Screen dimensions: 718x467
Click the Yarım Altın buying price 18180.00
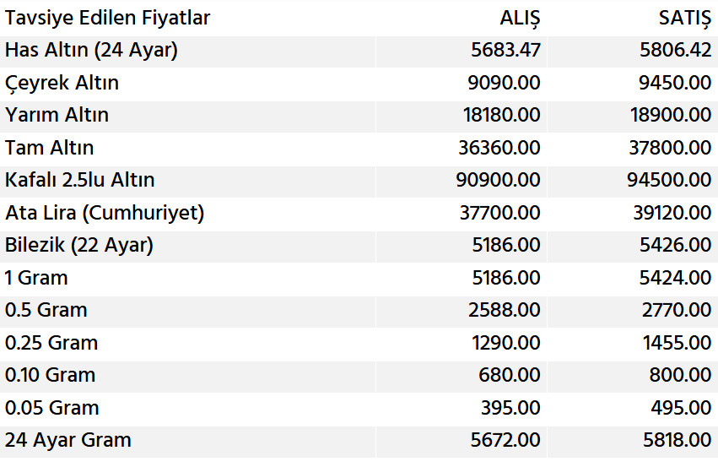click(501, 115)
